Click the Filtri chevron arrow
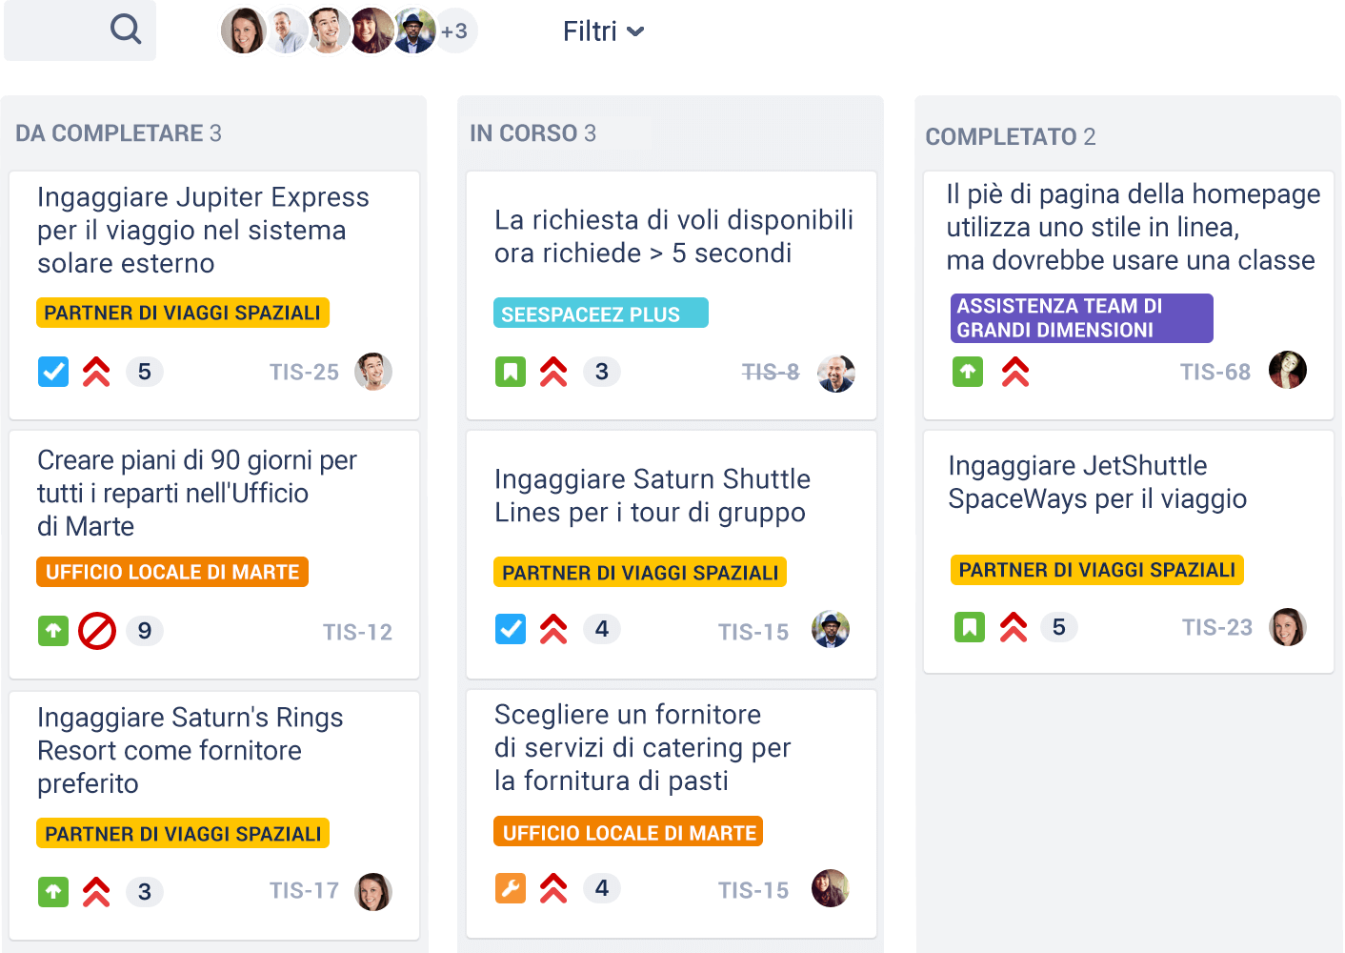1345x953 pixels. (x=635, y=32)
